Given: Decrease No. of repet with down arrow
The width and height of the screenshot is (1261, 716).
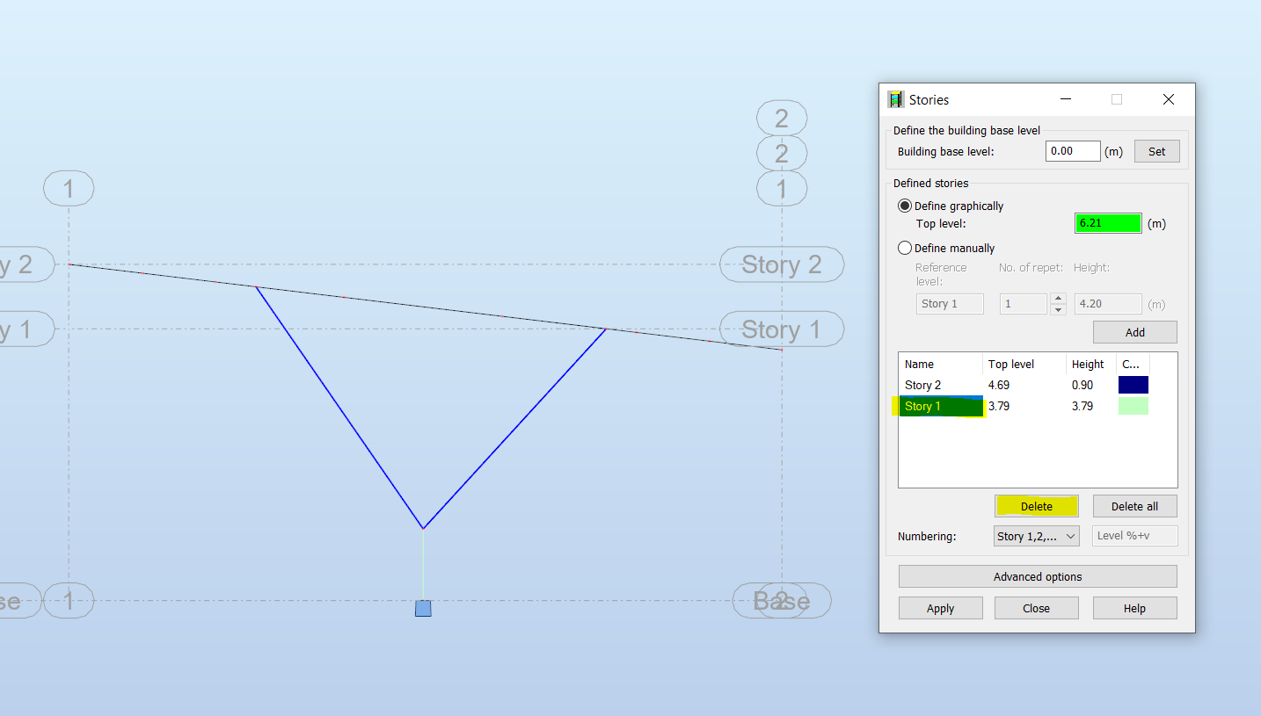Looking at the screenshot, I should point(1058,307).
